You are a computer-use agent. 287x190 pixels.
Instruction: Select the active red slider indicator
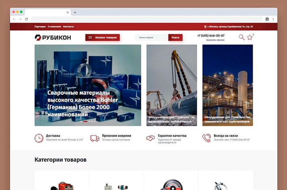pyautogui.click(x=85, y=121)
